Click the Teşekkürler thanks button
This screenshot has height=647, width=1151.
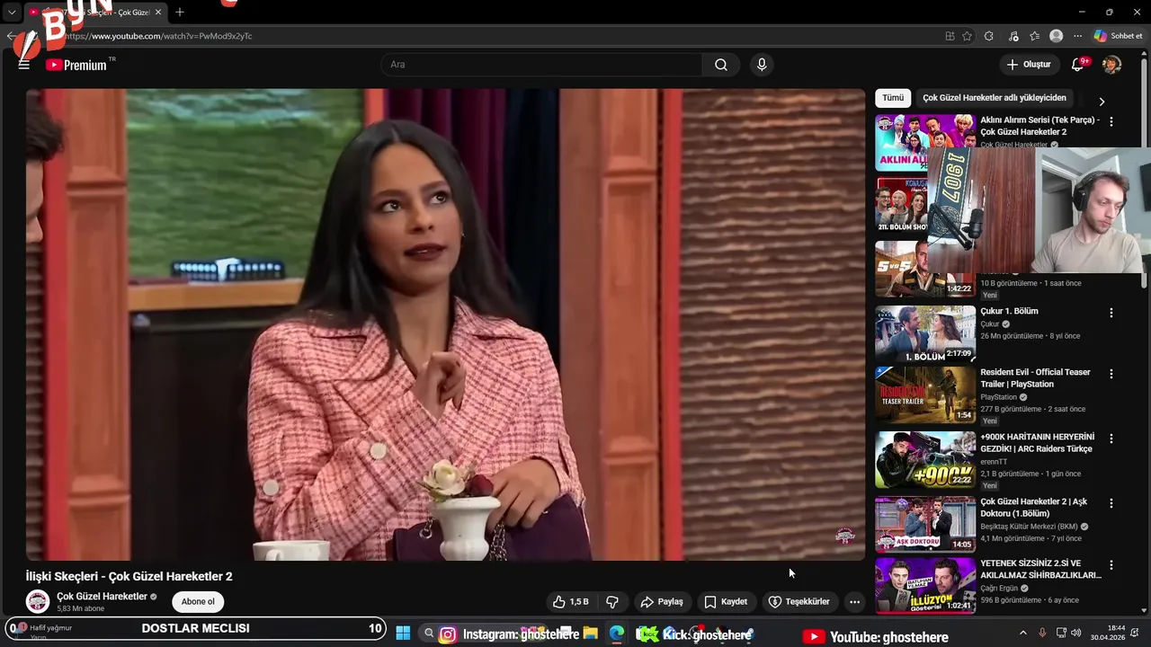[799, 602]
